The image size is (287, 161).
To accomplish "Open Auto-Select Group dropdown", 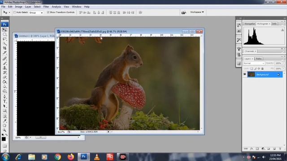I will (x=42, y=13).
